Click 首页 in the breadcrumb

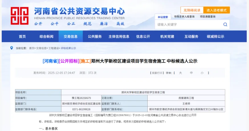[32, 48]
